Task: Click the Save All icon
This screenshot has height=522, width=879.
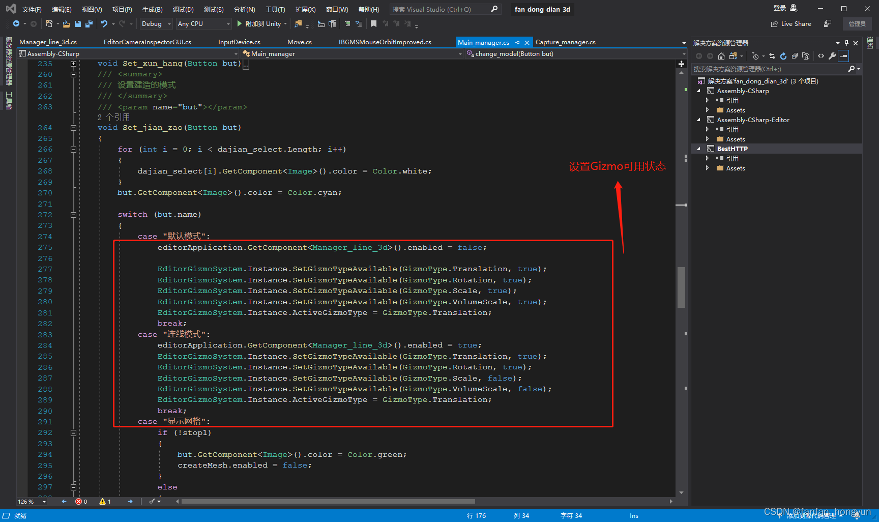Action: pyautogui.click(x=89, y=23)
